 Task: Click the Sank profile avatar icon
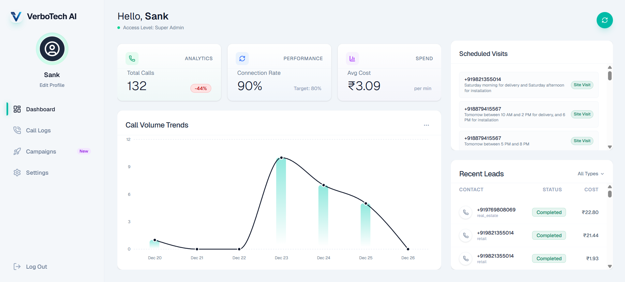pos(52,49)
